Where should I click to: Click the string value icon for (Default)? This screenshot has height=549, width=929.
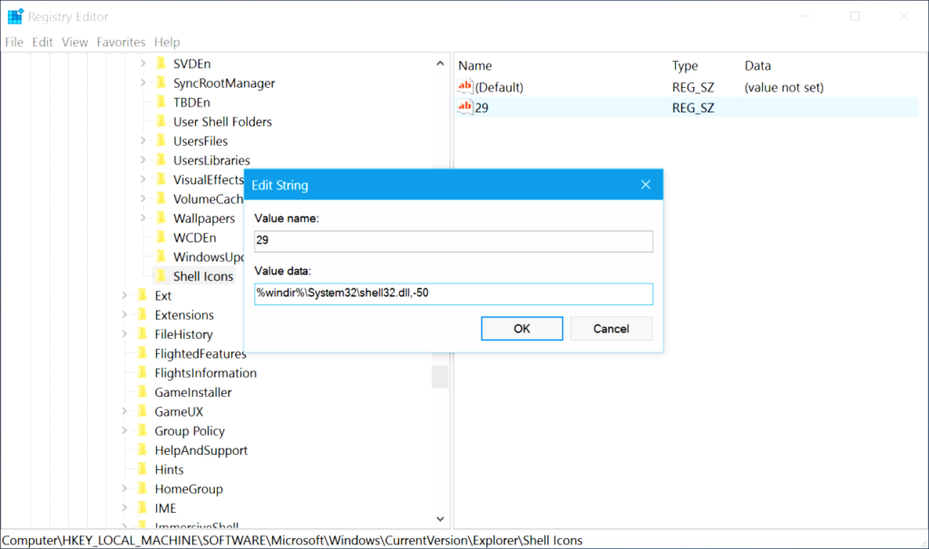[x=465, y=87]
